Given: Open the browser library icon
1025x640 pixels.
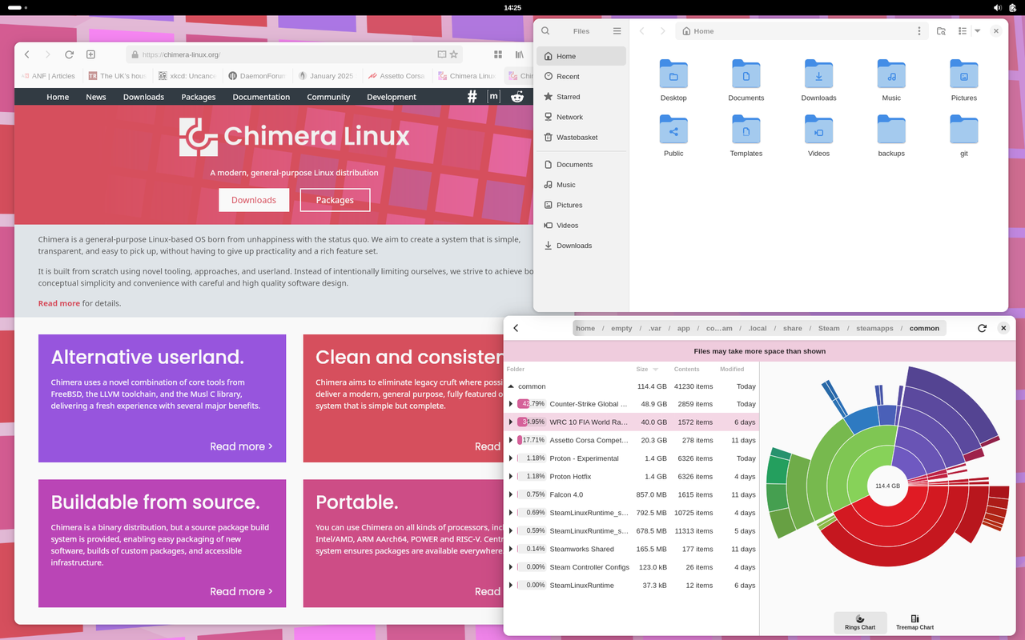Looking at the screenshot, I should (x=520, y=54).
